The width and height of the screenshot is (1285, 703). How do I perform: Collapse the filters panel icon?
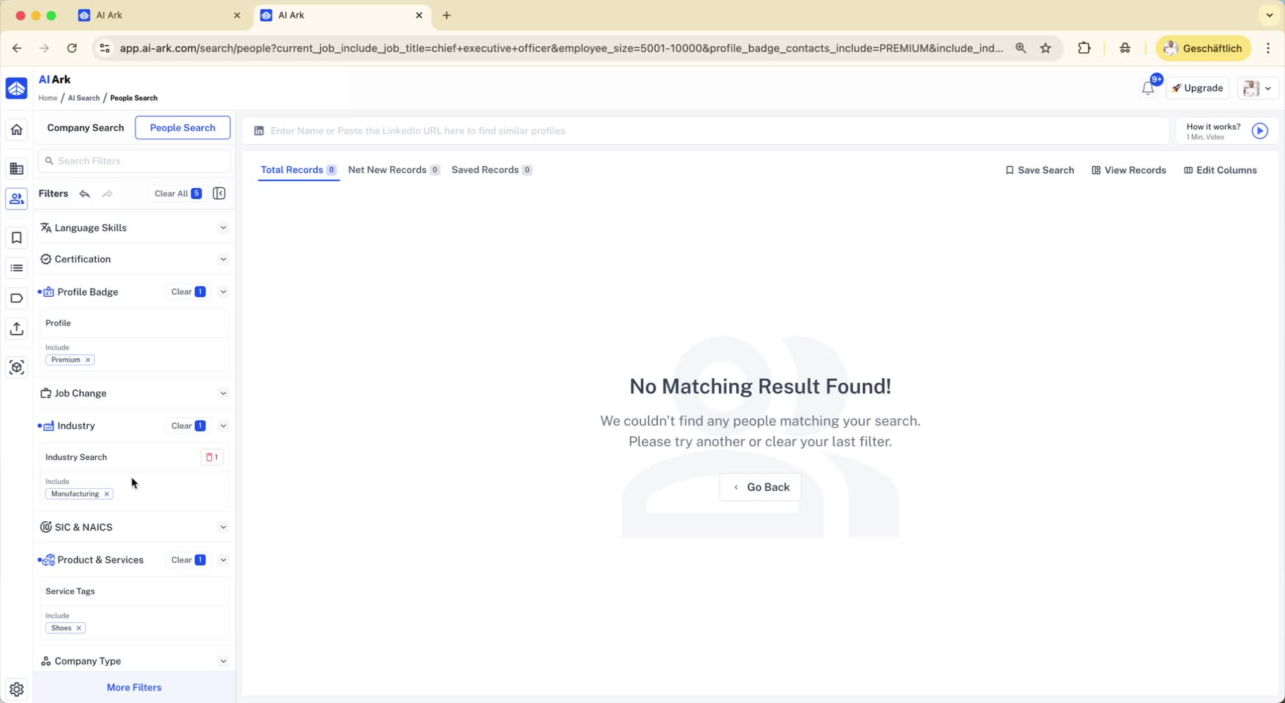[x=219, y=193]
